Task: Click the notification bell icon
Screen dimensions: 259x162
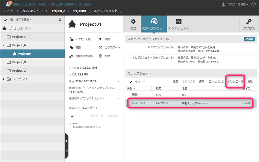Action: tap(8, 4)
